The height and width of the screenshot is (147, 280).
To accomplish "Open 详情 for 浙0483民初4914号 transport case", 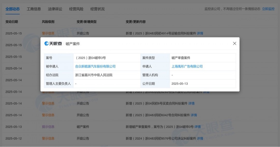I will coord(200,33).
